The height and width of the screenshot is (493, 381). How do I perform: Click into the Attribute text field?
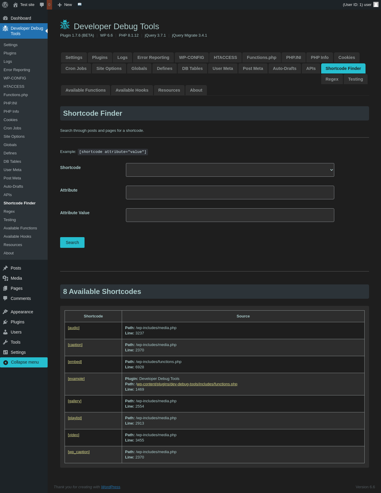(x=230, y=192)
